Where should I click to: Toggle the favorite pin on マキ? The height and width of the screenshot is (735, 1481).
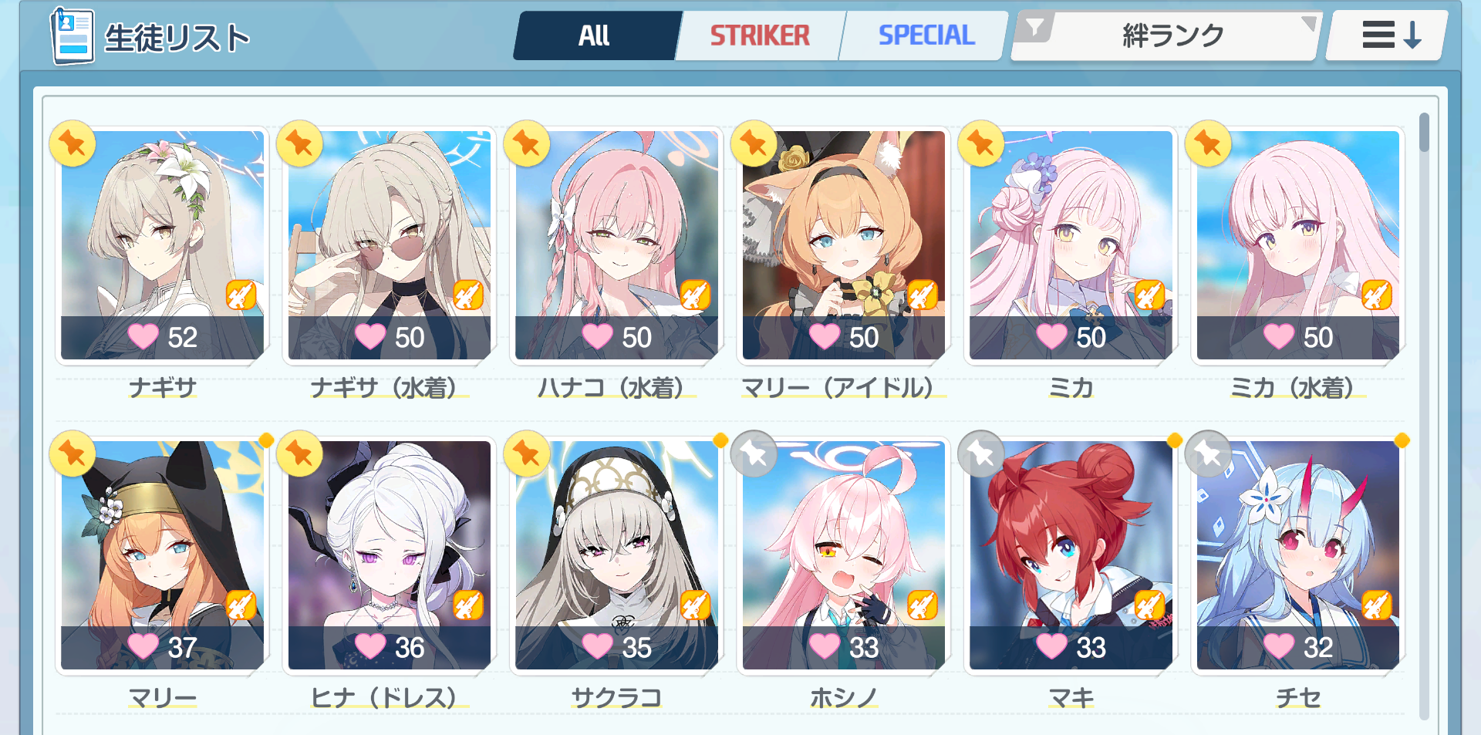pyautogui.click(x=981, y=453)
